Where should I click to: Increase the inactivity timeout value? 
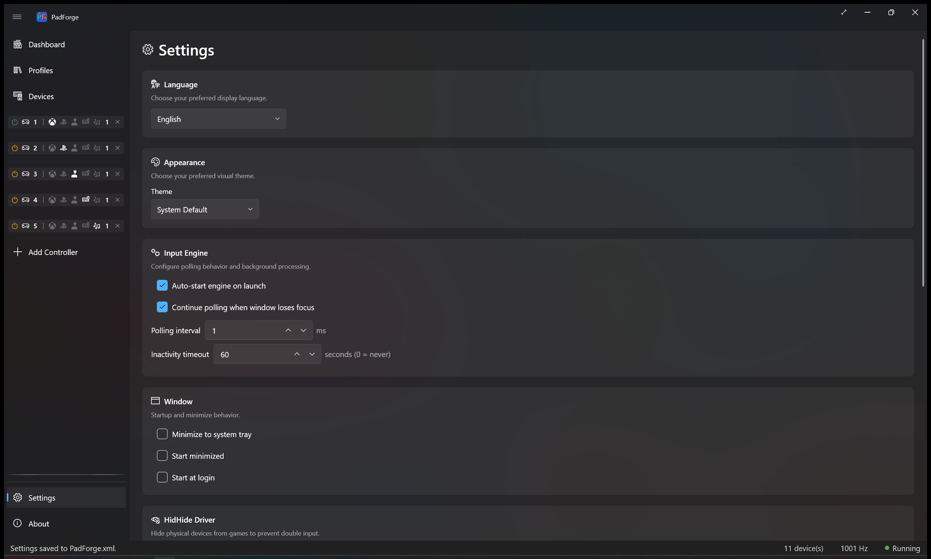click(x=297, y=354)
